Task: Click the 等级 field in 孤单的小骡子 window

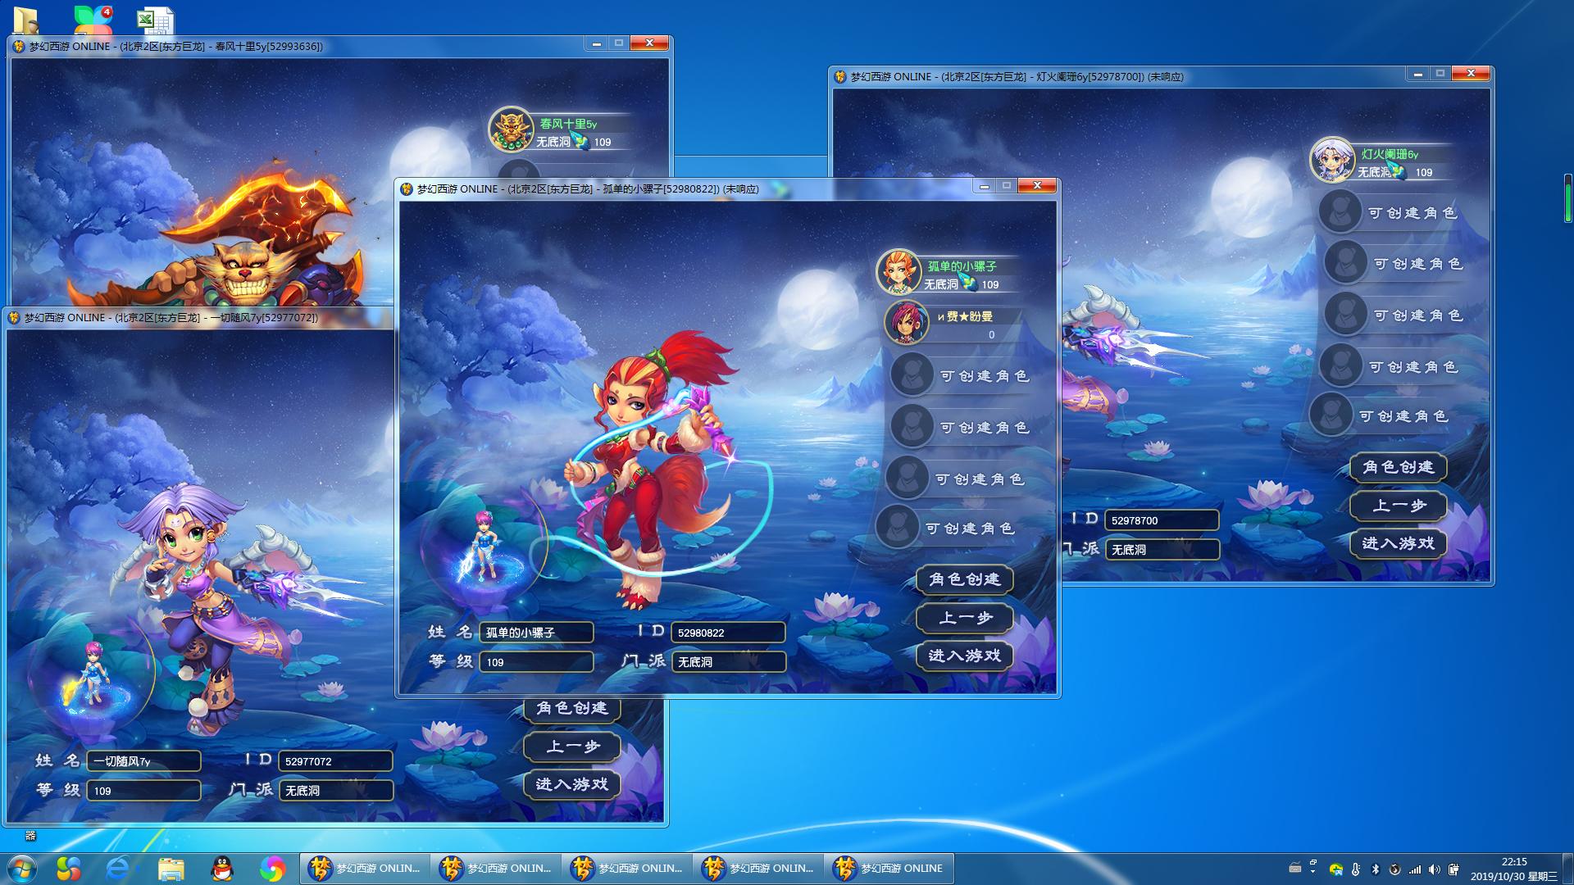Action: coord(536,661)
